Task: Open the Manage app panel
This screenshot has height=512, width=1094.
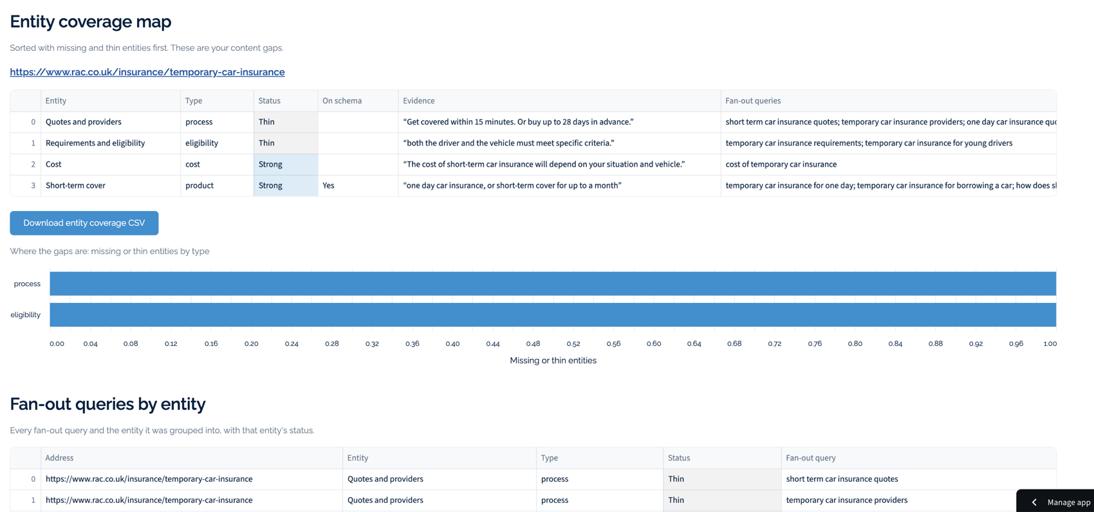Action: pos(1055,502)
